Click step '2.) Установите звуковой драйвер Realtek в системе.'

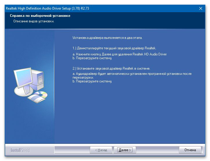pos(111,68)
